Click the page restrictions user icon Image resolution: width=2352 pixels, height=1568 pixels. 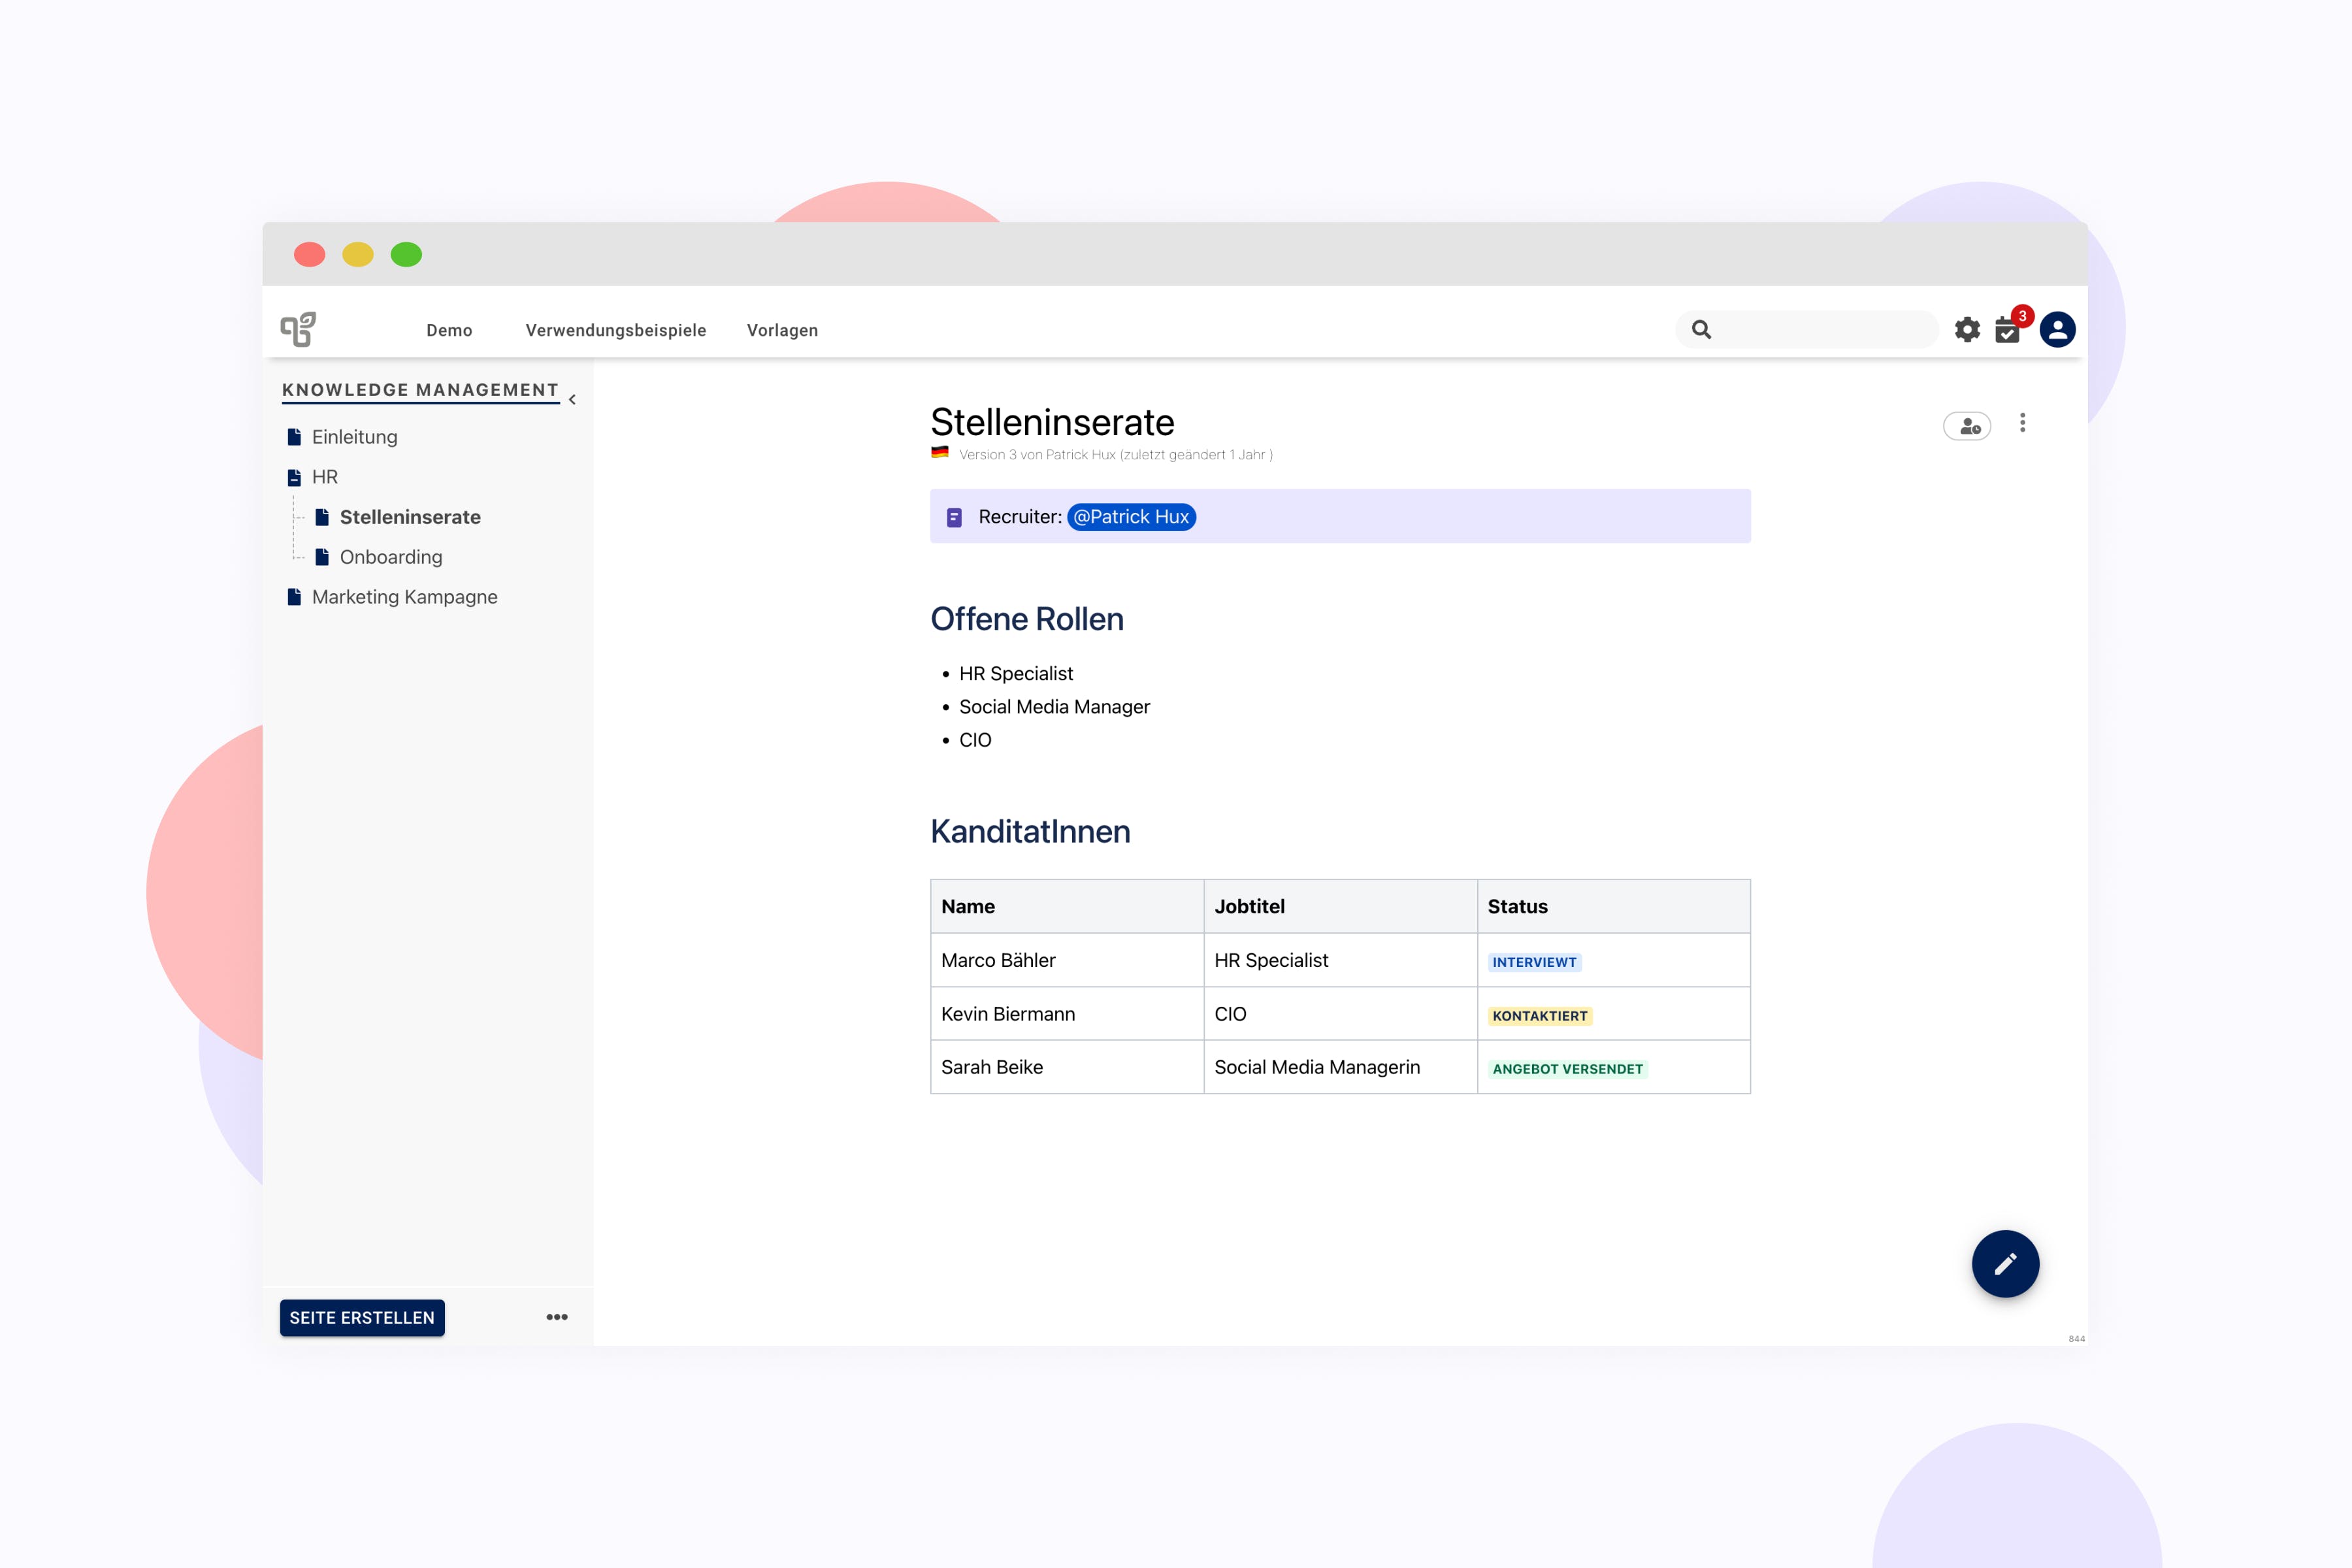(1967, 426)
